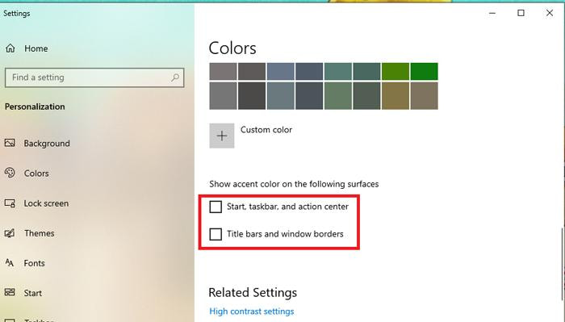Click the plus icon for Custom color

(222, 136)
